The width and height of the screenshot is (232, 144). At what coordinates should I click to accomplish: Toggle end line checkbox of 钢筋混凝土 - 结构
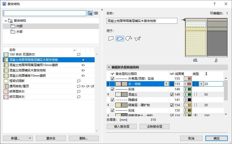tap(172, 115)
